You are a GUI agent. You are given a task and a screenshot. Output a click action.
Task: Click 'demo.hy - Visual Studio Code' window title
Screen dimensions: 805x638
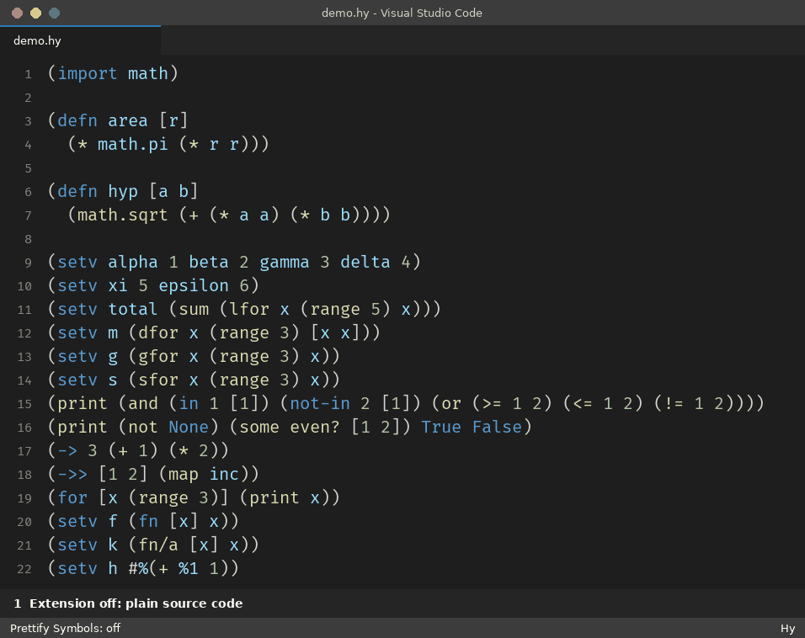point(402,13)
